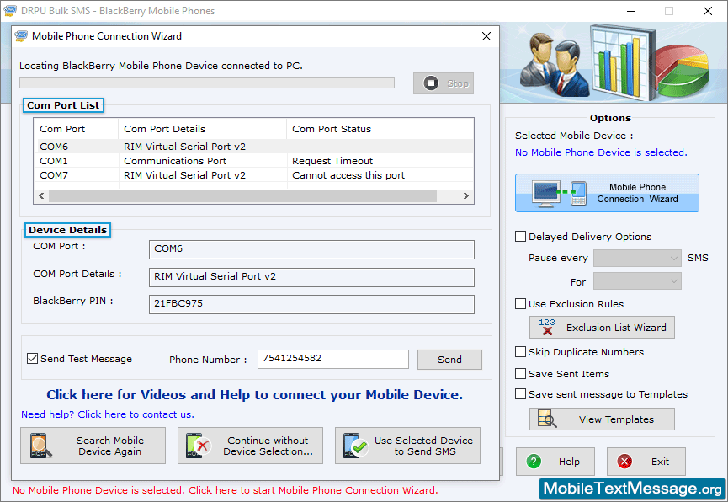
Task: Click the Com Port List horizontal scrollbar thumb
Action: (x=243, y=195)
